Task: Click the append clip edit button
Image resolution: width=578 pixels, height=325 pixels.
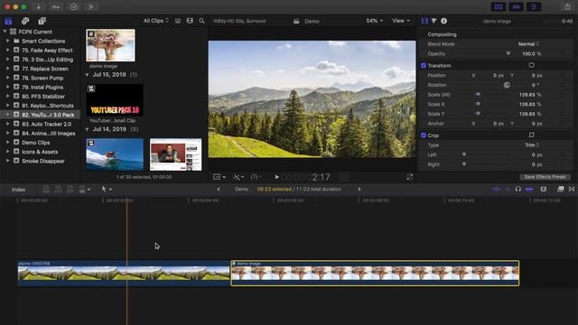Action: 70,189
